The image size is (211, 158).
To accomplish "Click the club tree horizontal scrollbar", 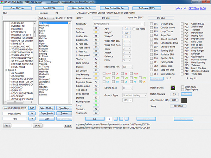I will pyautogui.click(x=19, y=102).
